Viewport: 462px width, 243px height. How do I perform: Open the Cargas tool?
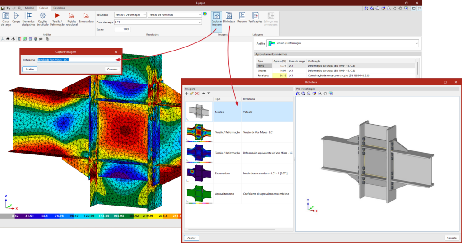click(x=16, y=18)
